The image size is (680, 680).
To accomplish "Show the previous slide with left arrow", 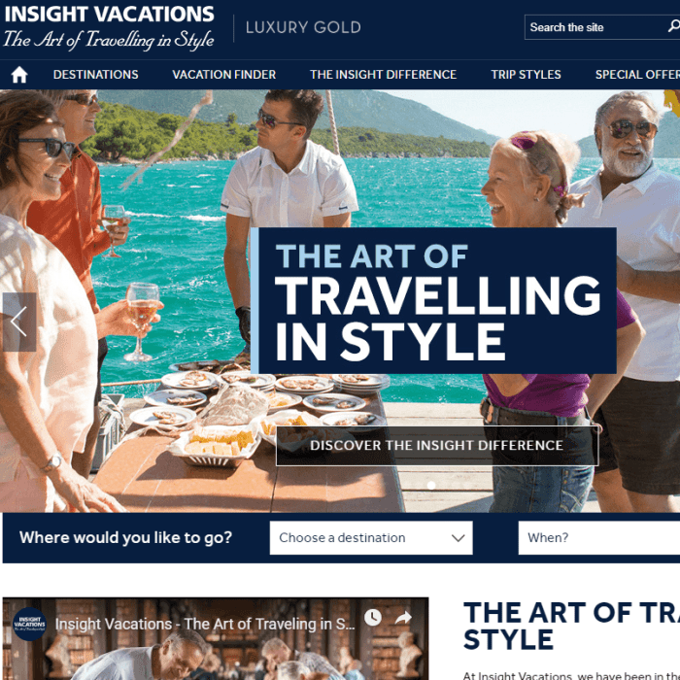I will (19, 322).
